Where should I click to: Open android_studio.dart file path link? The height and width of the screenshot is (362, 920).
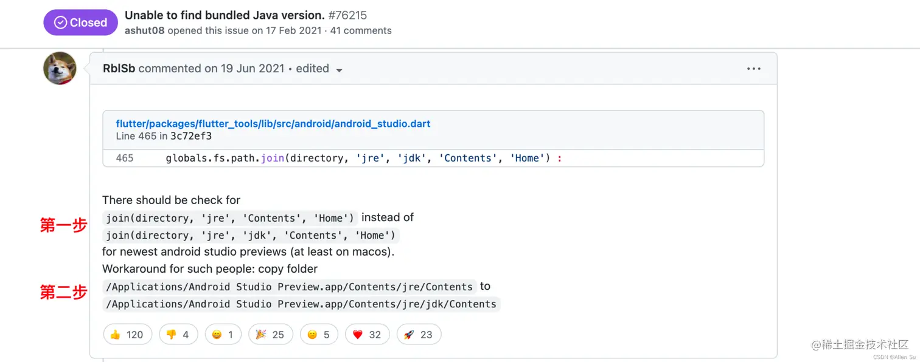pyautogui.click(x=273, y=123)
